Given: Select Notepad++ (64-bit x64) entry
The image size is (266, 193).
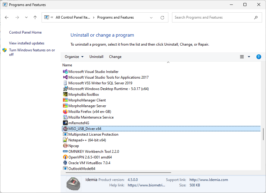Looking at the screenshot, I should pos(87,140).
